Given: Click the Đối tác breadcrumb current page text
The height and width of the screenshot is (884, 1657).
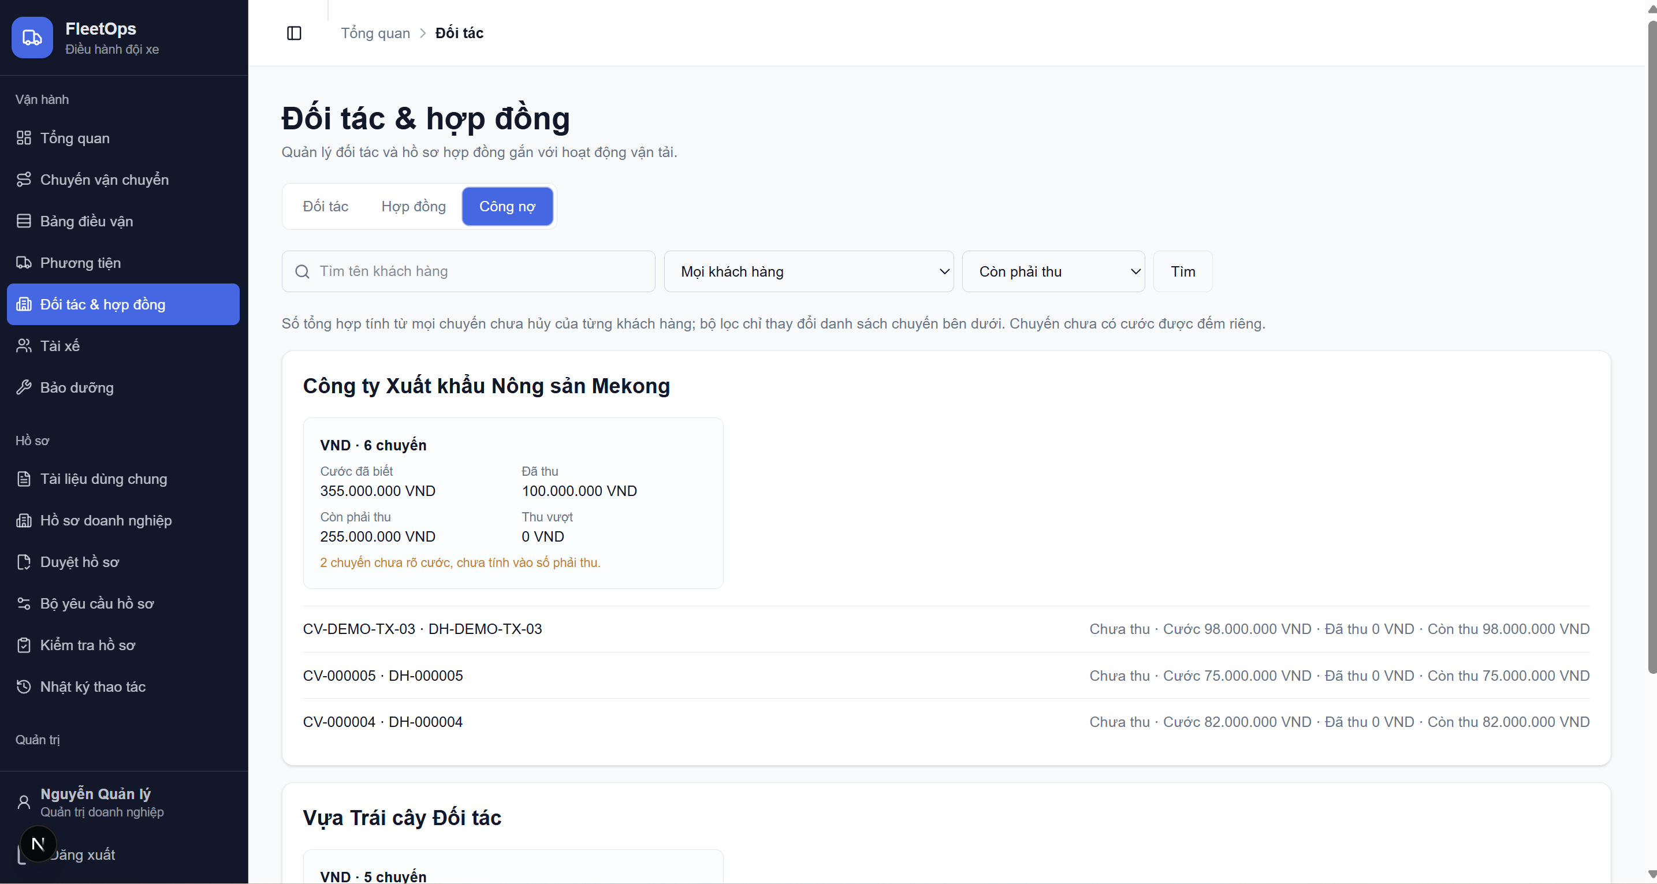Looking at the screenshot, I should tap(459, 33).
